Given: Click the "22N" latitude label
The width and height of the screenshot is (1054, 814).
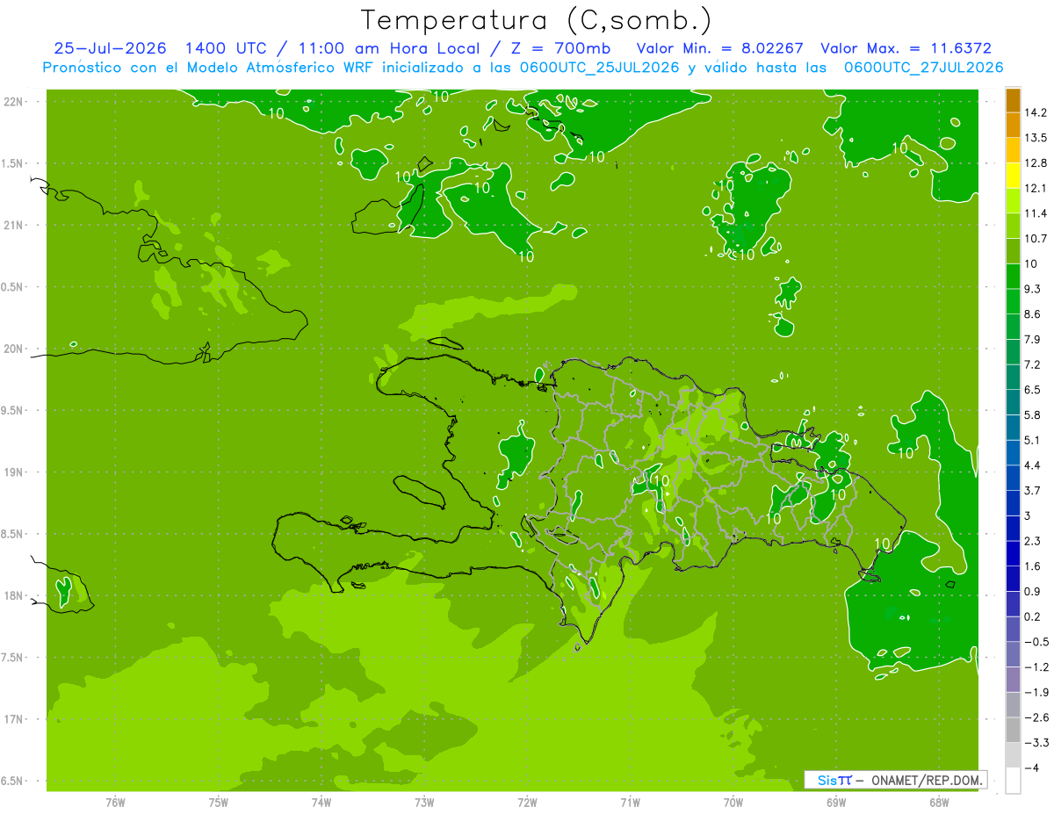Looking at the screenshot, I should [13, 101].
